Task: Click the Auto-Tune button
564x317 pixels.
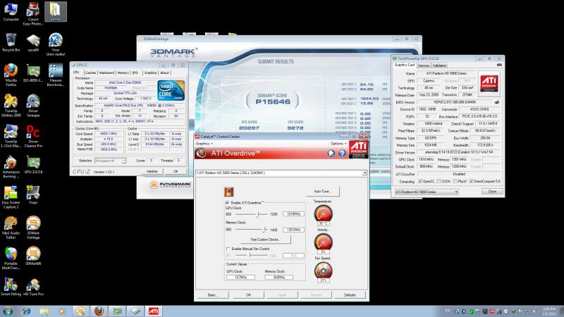Action: 322,192
